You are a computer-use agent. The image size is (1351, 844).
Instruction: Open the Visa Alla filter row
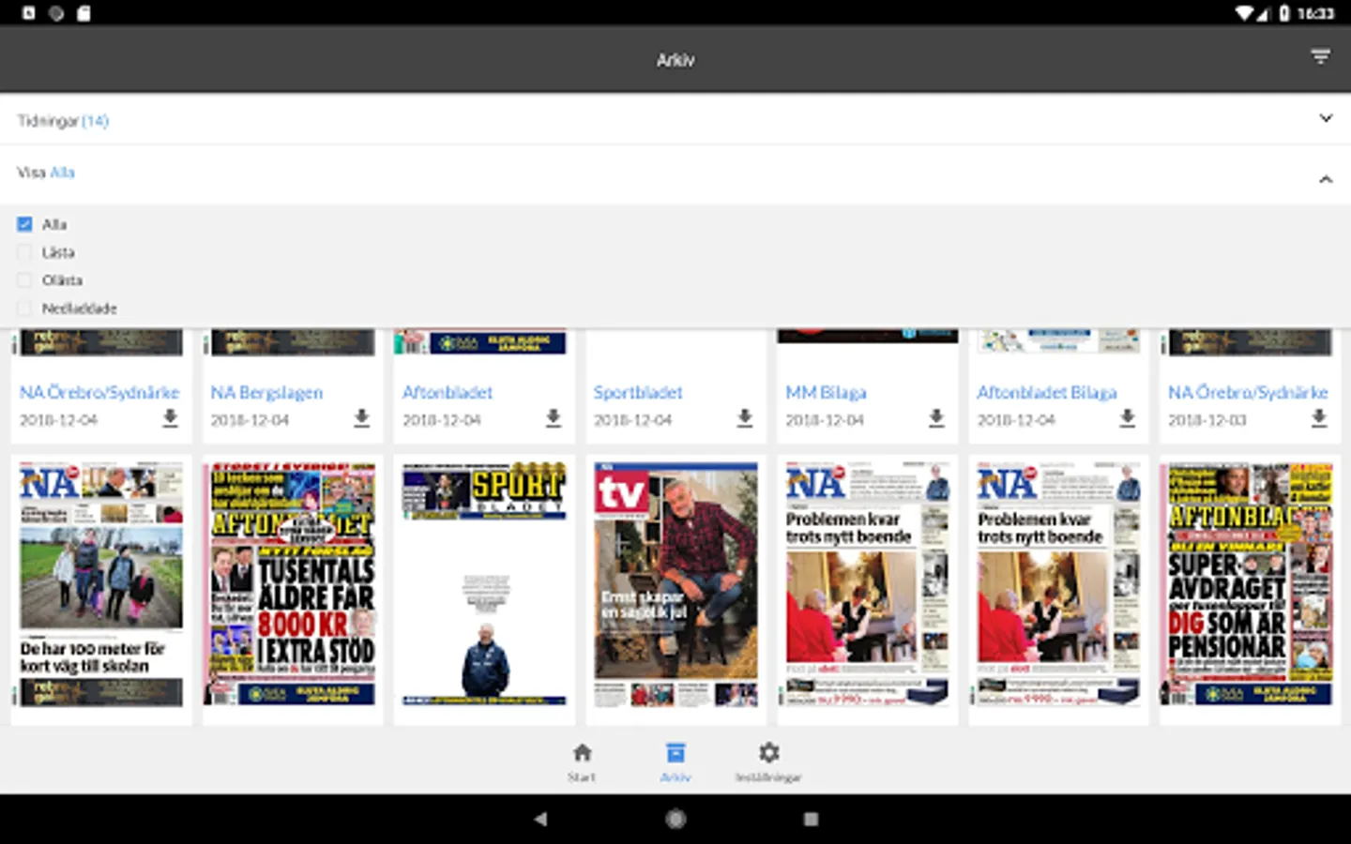[x=675, y=173]
